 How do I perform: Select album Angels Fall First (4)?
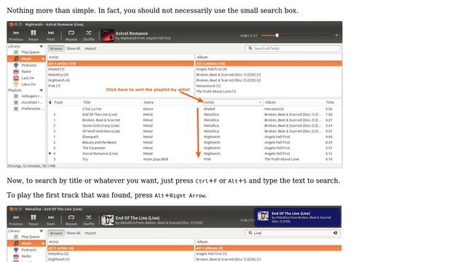pyautogui.click(x=269, y=69)
